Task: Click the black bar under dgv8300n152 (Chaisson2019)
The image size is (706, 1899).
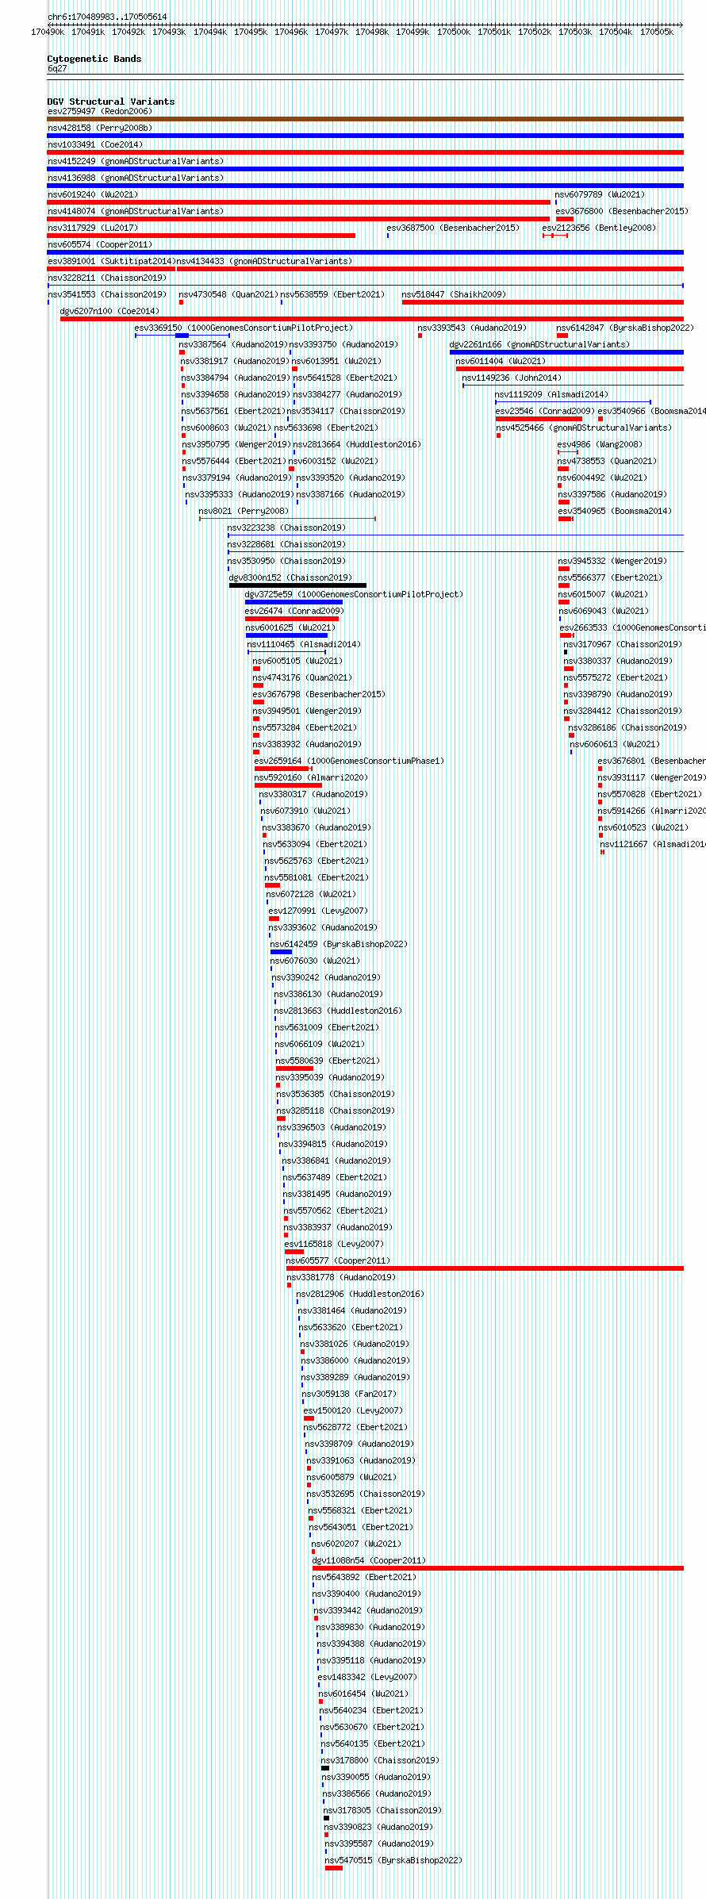Action: click(297, 585)
